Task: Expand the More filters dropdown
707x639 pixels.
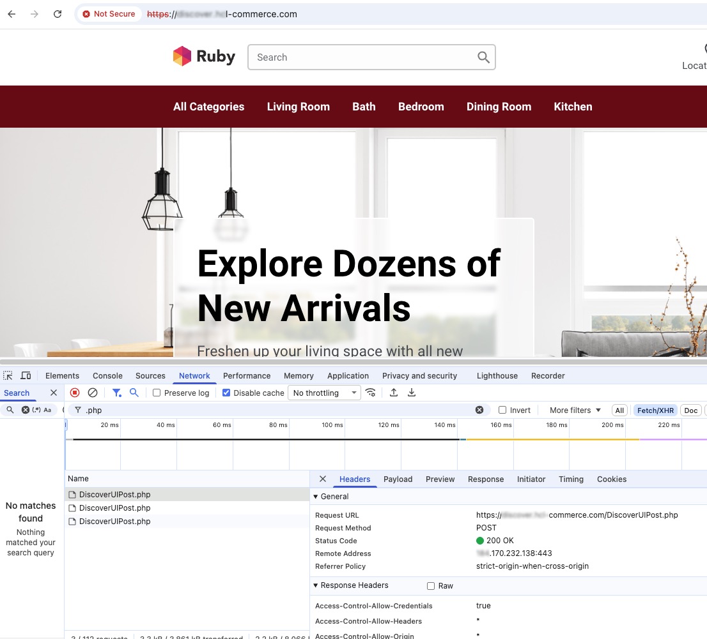Action: tap(573, 410)
